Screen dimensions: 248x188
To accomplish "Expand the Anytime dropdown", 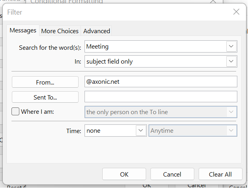I will (x=231, y=130).
